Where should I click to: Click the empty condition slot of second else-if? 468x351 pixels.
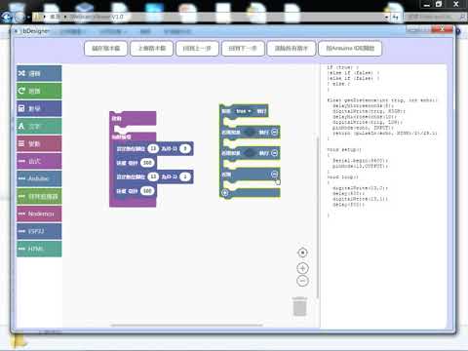(x=250, y=153)
